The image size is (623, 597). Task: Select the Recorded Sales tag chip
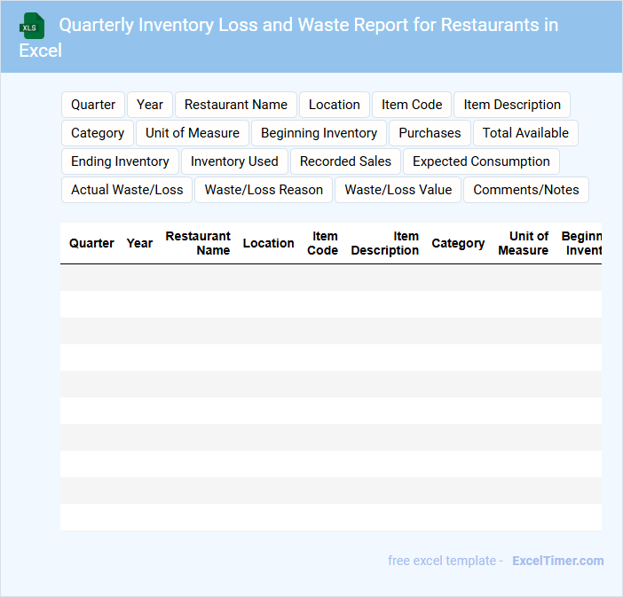pos(345,161)
